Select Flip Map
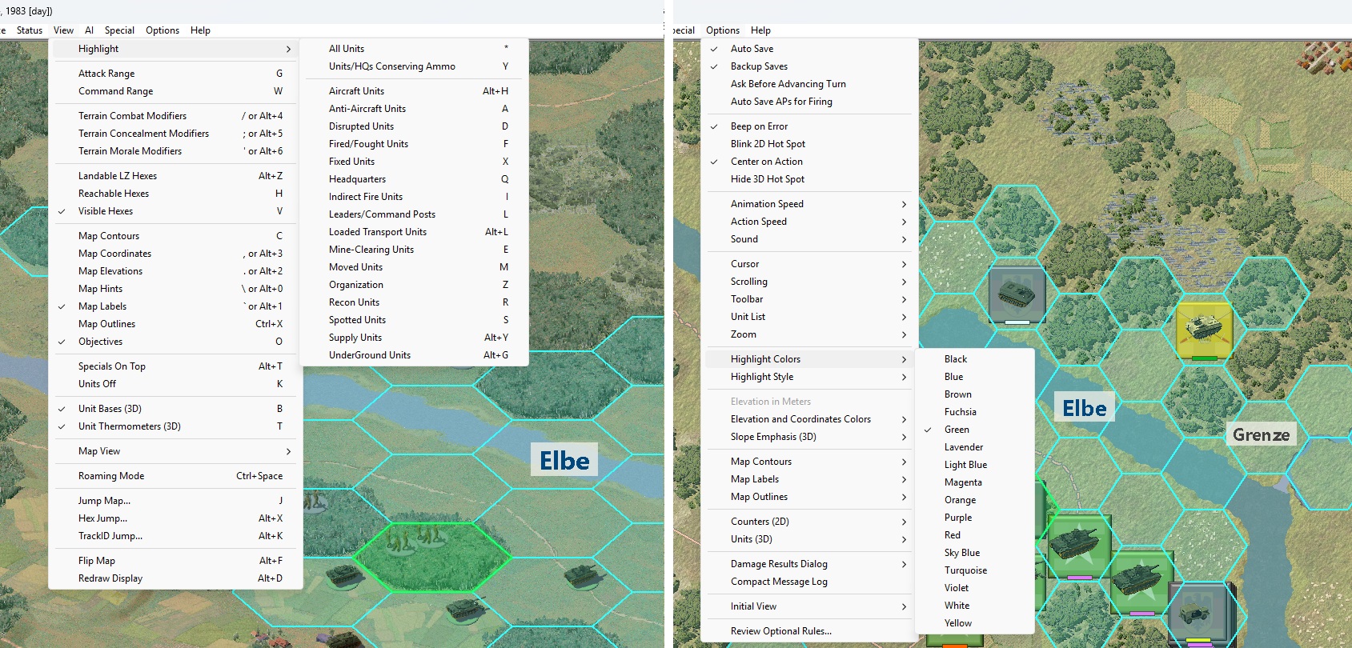The height and width of the screenshot is (648, 1352). pos(175,561)
